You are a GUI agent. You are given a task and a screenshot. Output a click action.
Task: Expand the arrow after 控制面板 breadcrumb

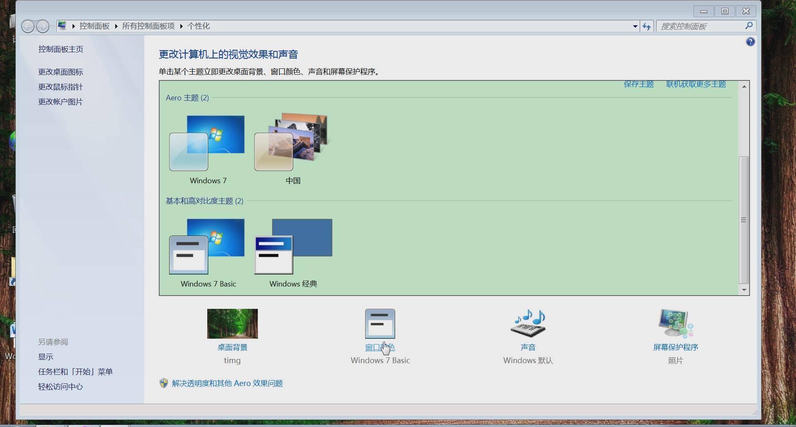point(116,26)
